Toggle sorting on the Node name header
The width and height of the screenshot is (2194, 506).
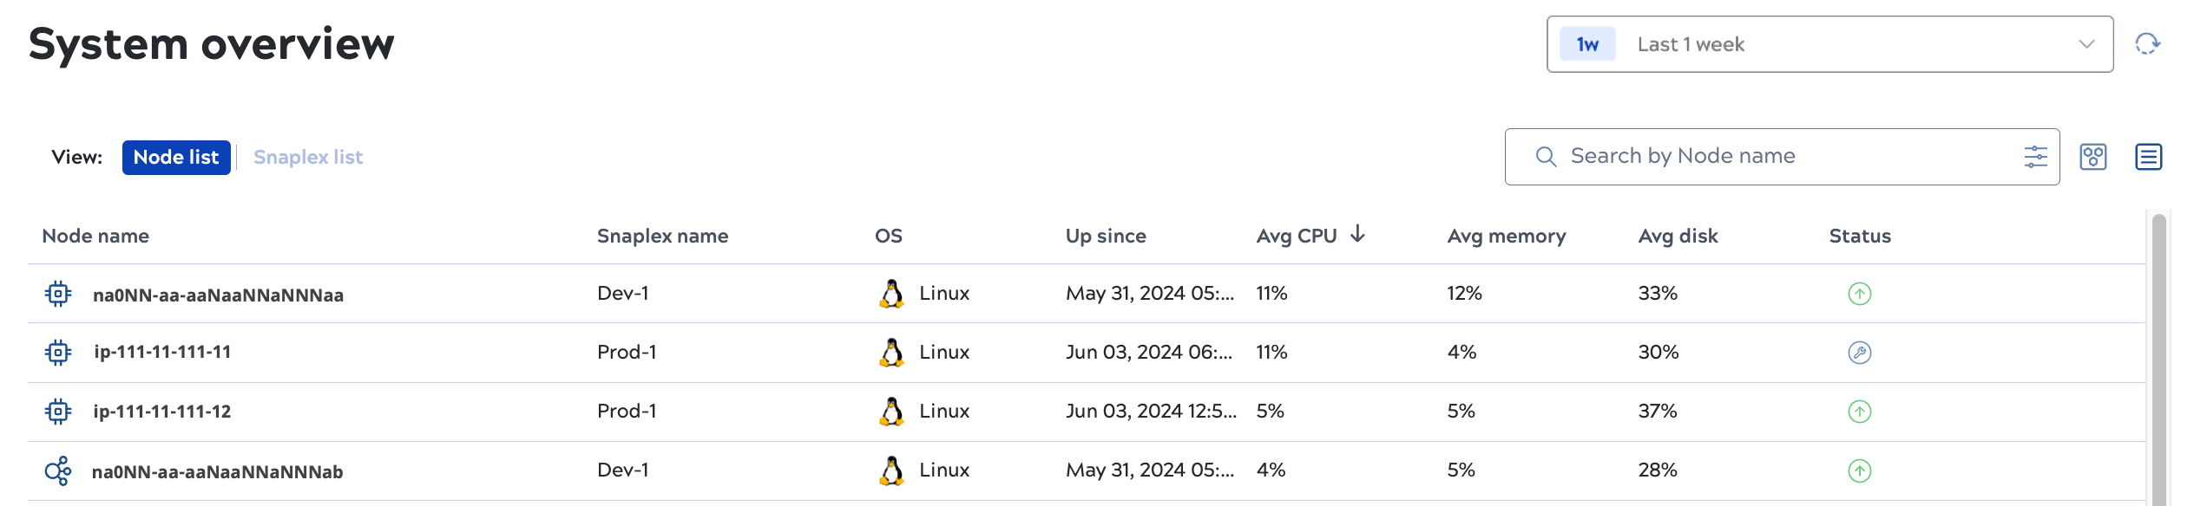[x=95, y=235]
